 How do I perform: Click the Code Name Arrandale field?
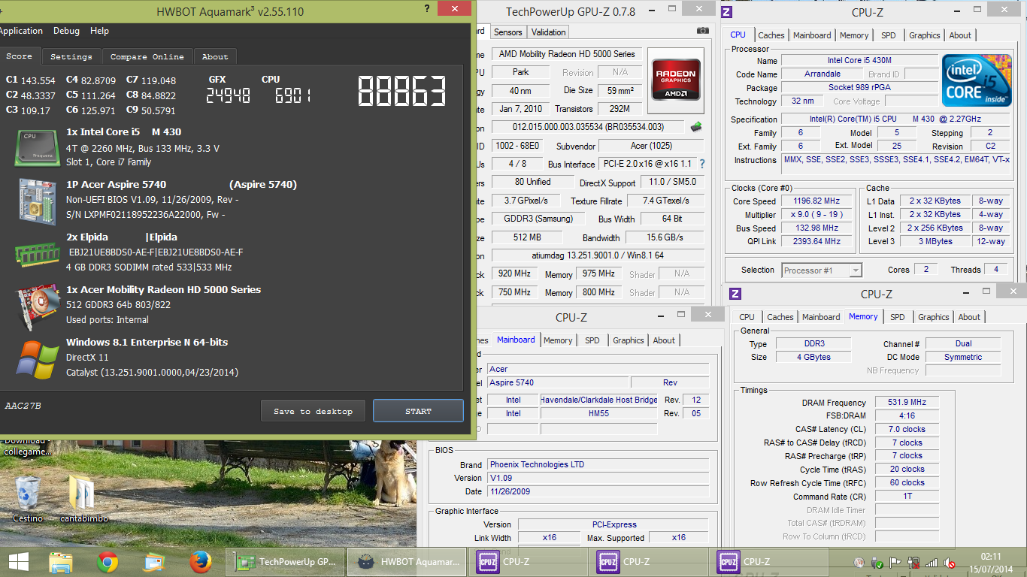click(x=823, y=74)
